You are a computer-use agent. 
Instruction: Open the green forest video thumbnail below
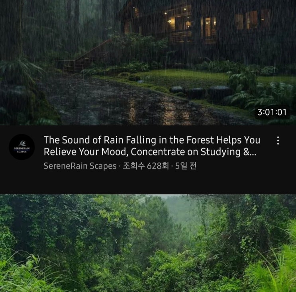point(148,243)
